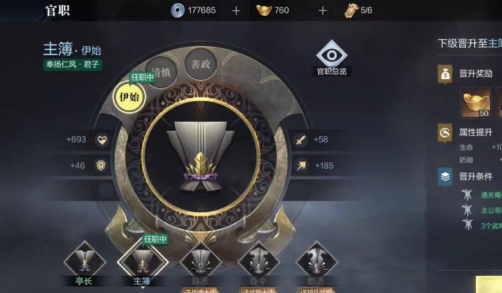Image resolution: width=502 pixels, height=293 pixels.
Task: Select the 亭长 rank badge
Action: [x=85, y=261]
